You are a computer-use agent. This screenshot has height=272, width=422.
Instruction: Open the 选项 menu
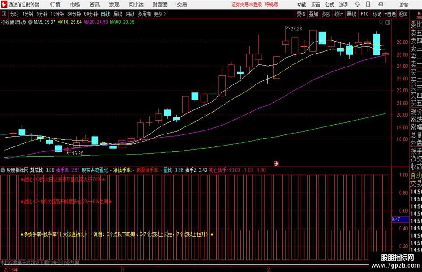343,4
